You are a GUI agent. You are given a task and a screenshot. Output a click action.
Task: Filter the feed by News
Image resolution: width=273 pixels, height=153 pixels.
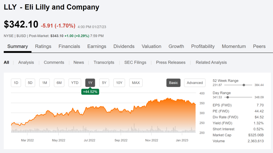click(x=79, y=63)
